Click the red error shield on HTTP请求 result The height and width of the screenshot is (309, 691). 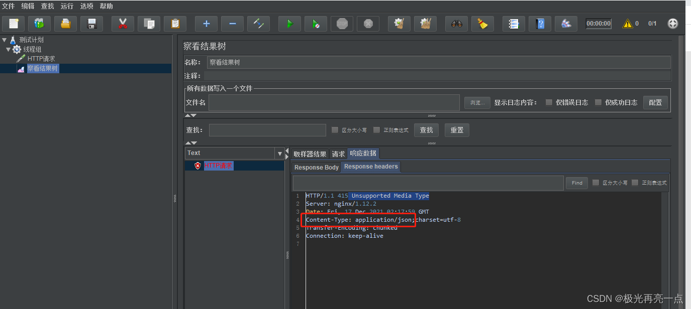198,166
